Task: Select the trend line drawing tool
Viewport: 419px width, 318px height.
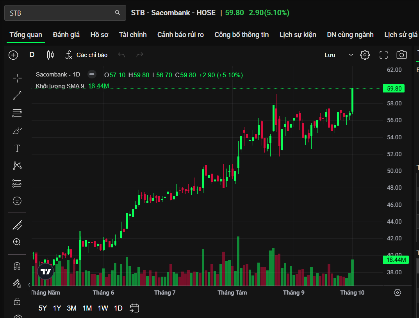Action: 17,96
